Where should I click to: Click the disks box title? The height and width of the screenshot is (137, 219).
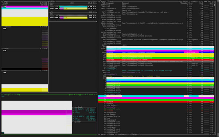point(53,1)
